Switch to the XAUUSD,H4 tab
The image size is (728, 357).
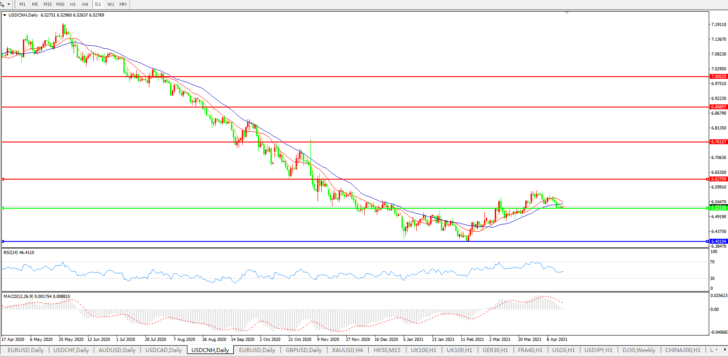(x=347, y=350)
